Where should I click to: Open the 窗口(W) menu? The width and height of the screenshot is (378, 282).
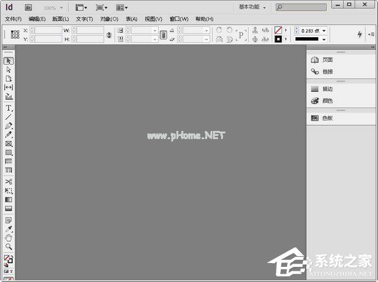coord(179,19)
